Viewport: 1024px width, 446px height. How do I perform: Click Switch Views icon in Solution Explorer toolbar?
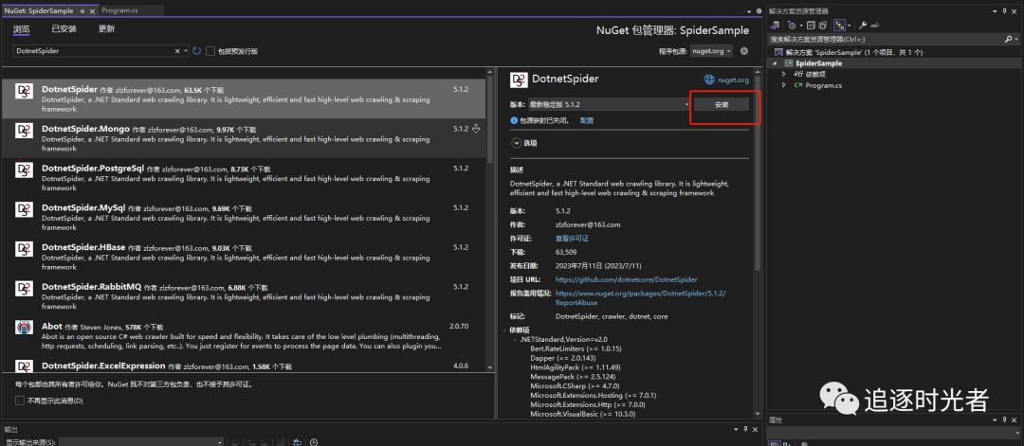pos(776,26)
